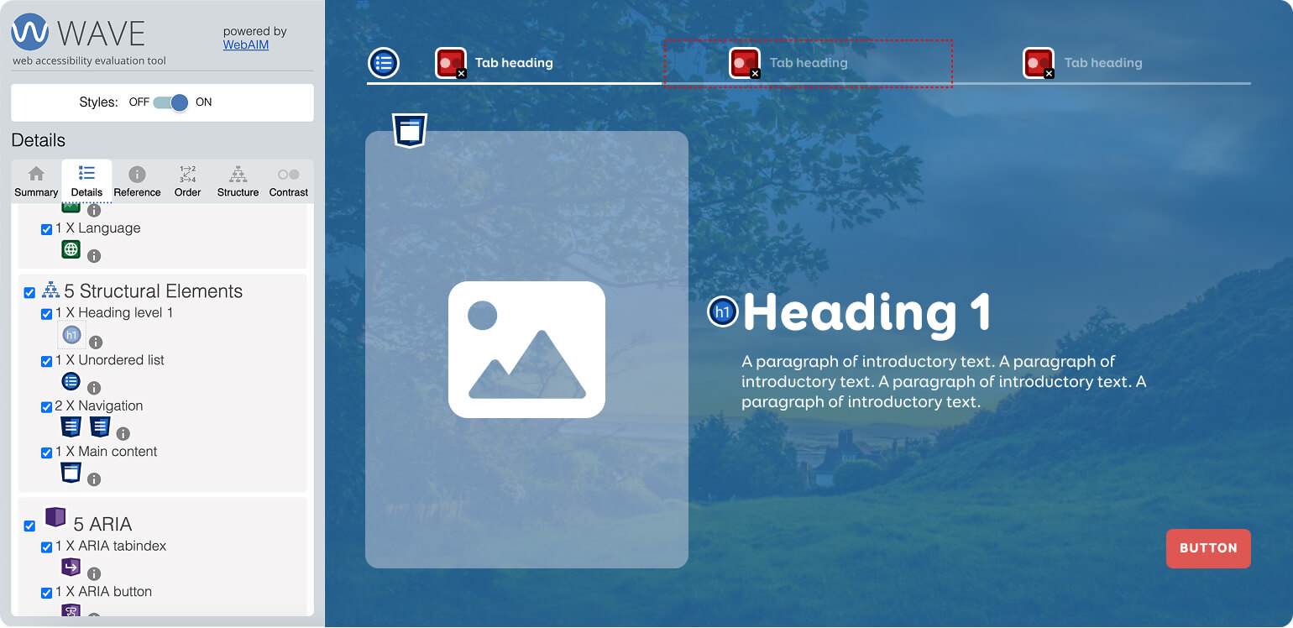Screen dimensions: 1293x628
Task: Uncheck the ARIA tabindex checkbox
Action: [47, 547]
